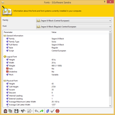The width and height of the screenshot is (115, 115).
Task: Click the '2724' cell height value
Action: (53, 87)
